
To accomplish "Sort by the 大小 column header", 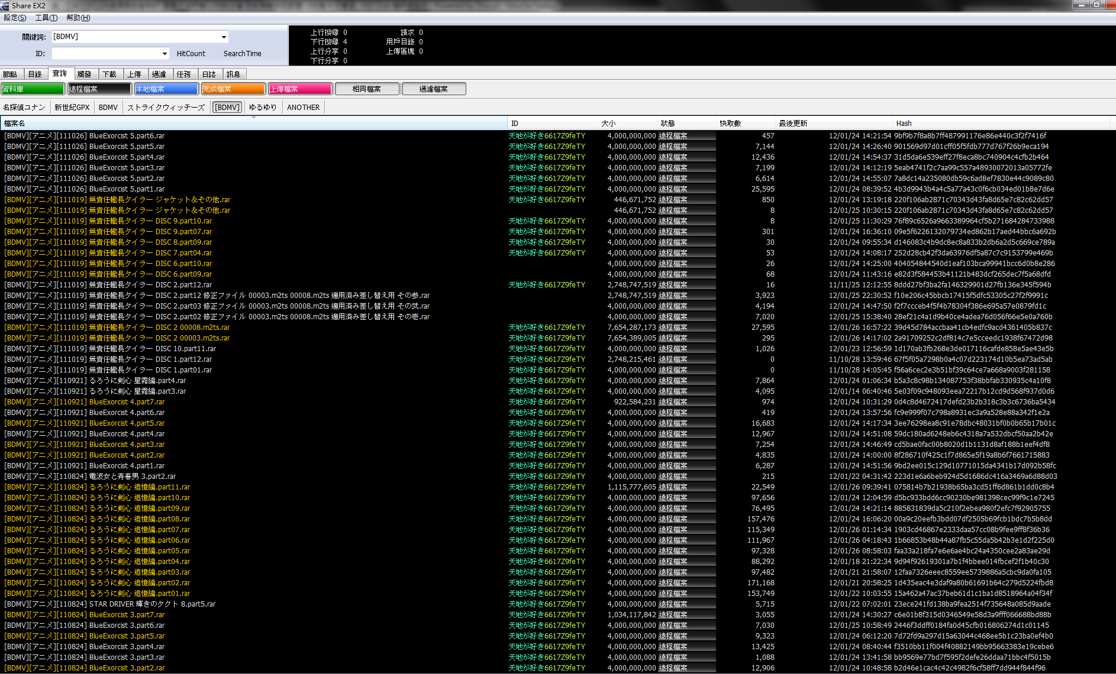I will click(608, 124).
